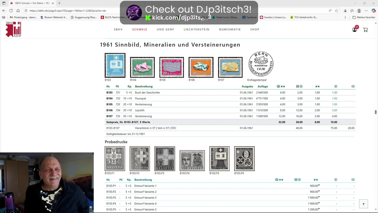Click the B104 Flussspat stamp thumbnail
This screenshot has width=378, height=213.
tap(142, 67)
